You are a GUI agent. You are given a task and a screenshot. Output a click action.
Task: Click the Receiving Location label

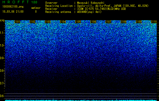pos(59,6)
